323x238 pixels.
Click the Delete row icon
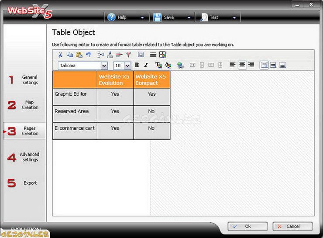[x=119, y=55]
